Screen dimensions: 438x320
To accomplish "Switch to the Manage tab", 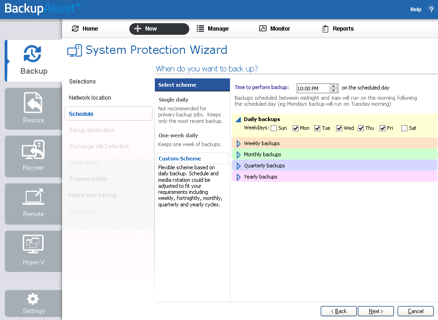I will point(213,28).
